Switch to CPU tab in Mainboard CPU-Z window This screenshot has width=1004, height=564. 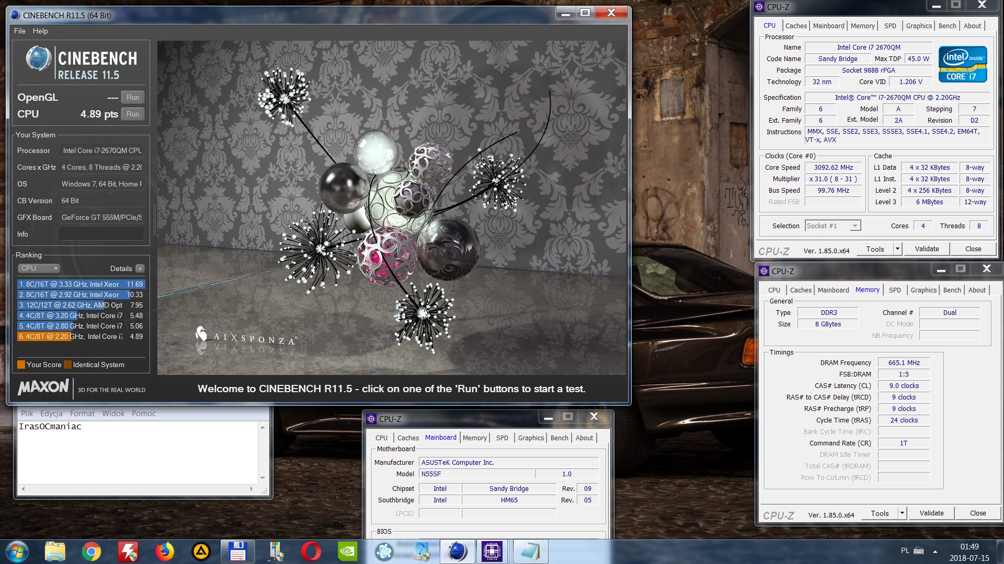coord(381,438)
